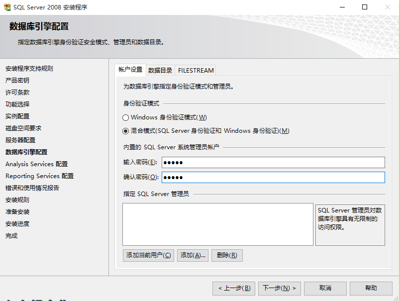Maximize the setup window
The image size is (400, 301).
click(x=365, y=7)
